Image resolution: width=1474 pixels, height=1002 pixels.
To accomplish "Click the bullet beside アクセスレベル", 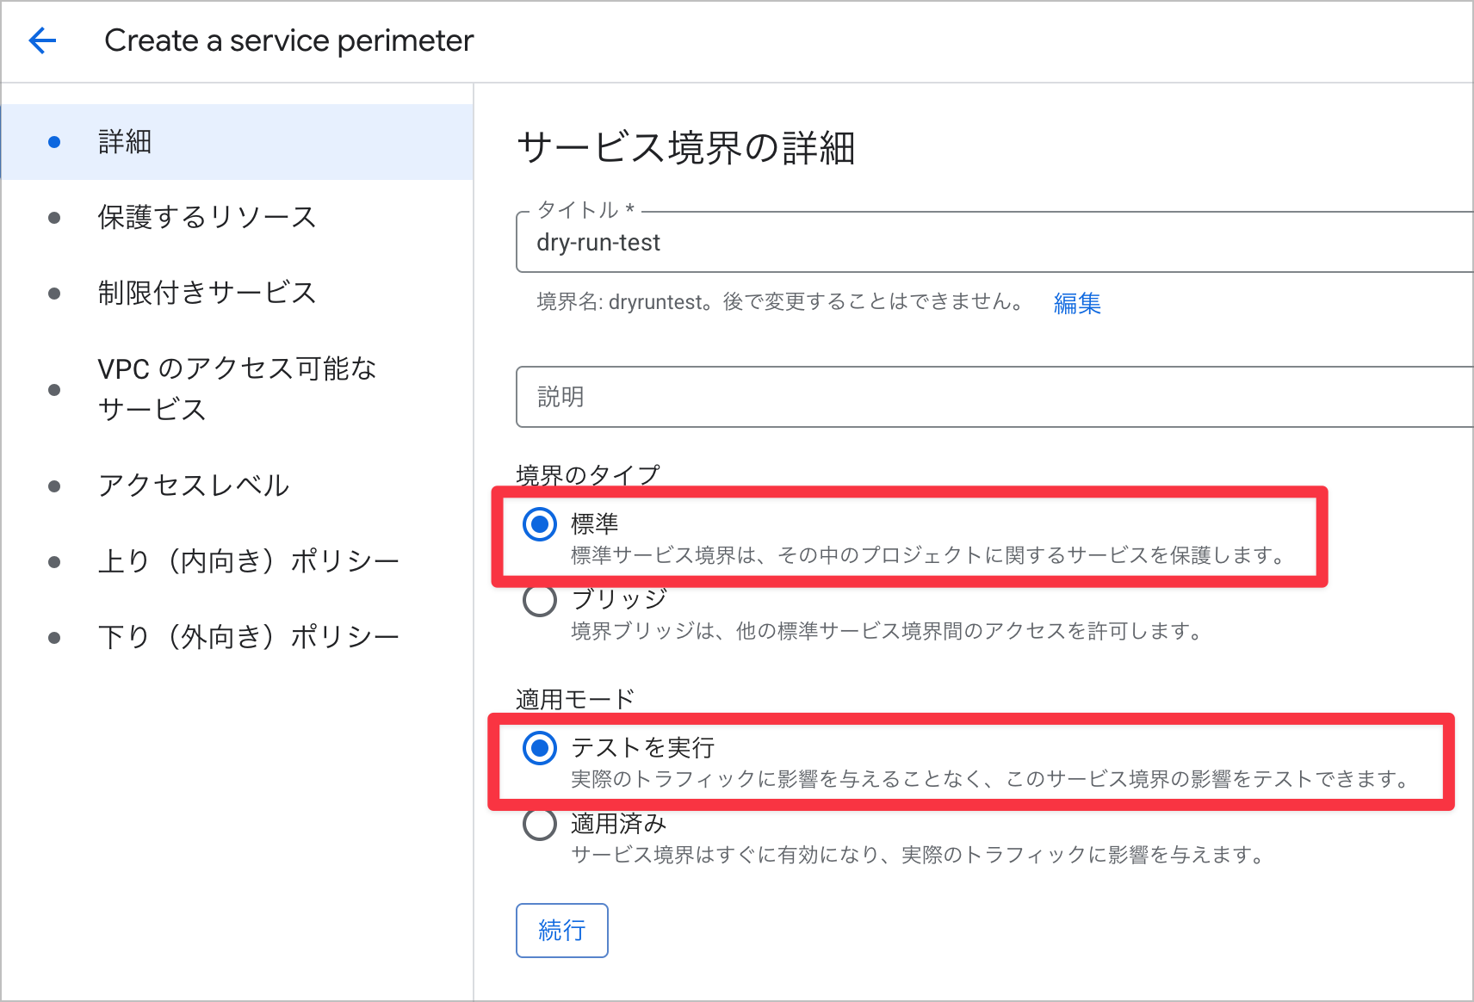I will [54, 486].
